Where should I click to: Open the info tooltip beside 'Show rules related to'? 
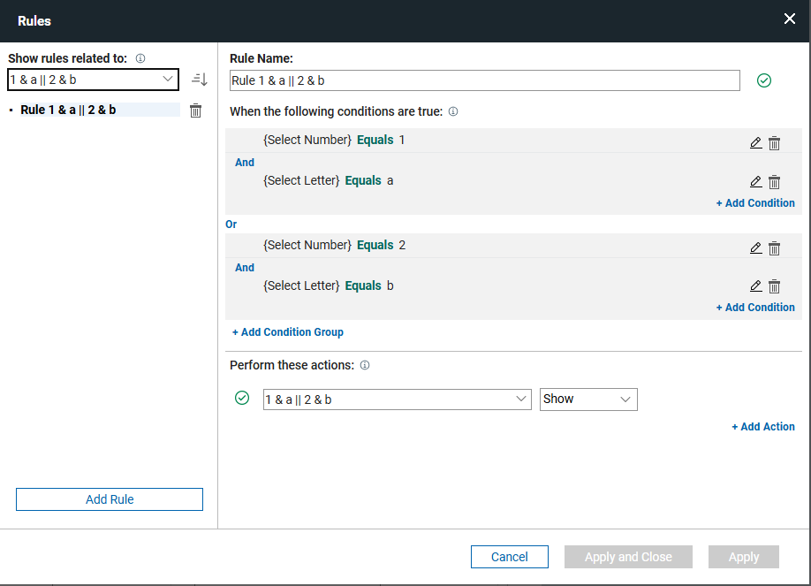139,58
